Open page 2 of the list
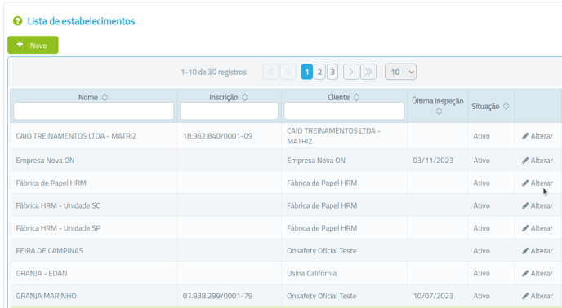 pyautogui.click(x=319, y=72)
